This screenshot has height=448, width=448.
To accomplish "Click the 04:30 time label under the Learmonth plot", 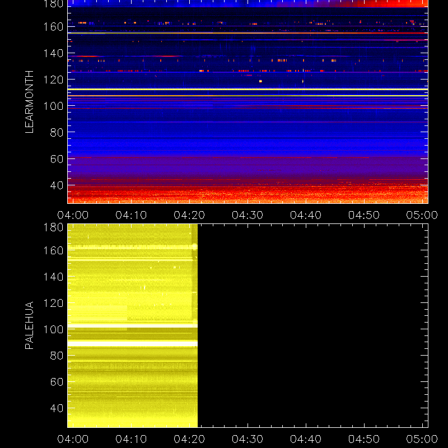I will tap(248, 215).
